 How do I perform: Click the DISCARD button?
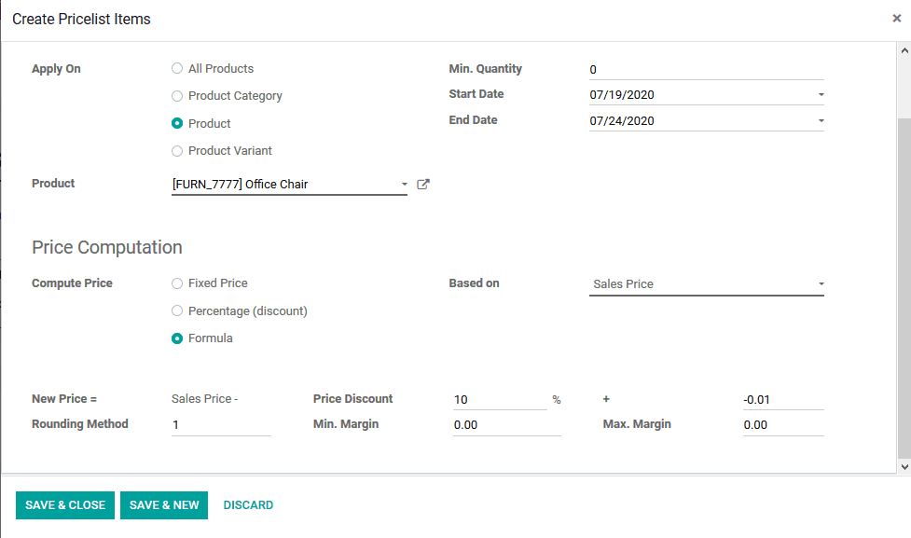coord(248,504)
